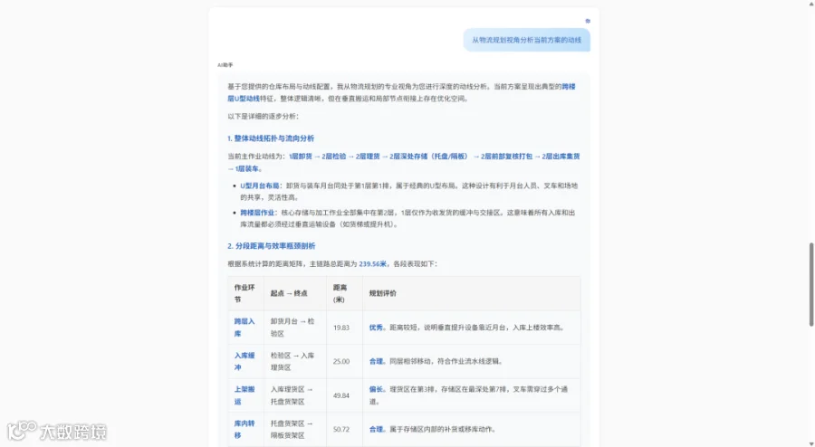Click the row label '上架搬运'

[244, 395]
